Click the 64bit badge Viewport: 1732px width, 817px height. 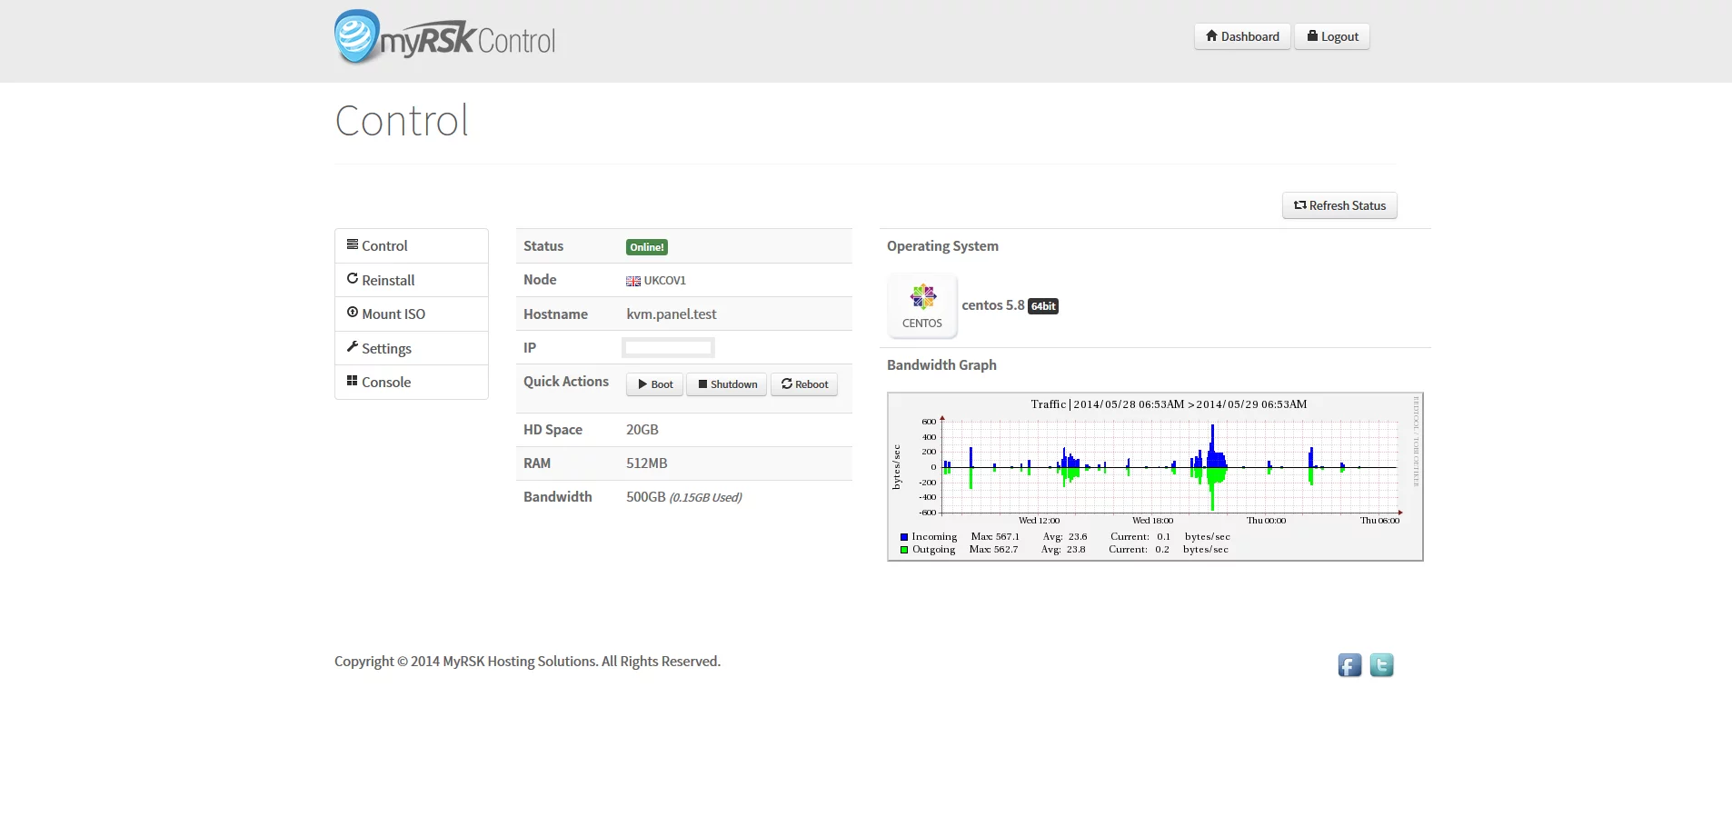point(1043,306)
